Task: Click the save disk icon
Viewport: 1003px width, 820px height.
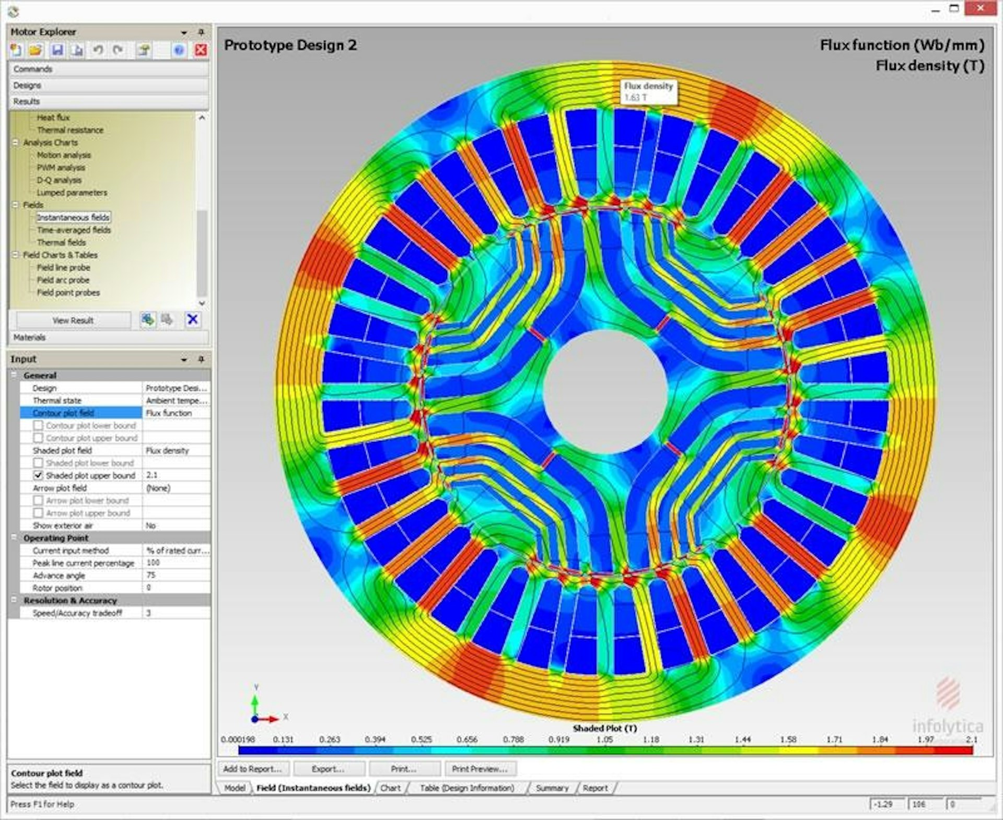Action: tap(57, 50)
